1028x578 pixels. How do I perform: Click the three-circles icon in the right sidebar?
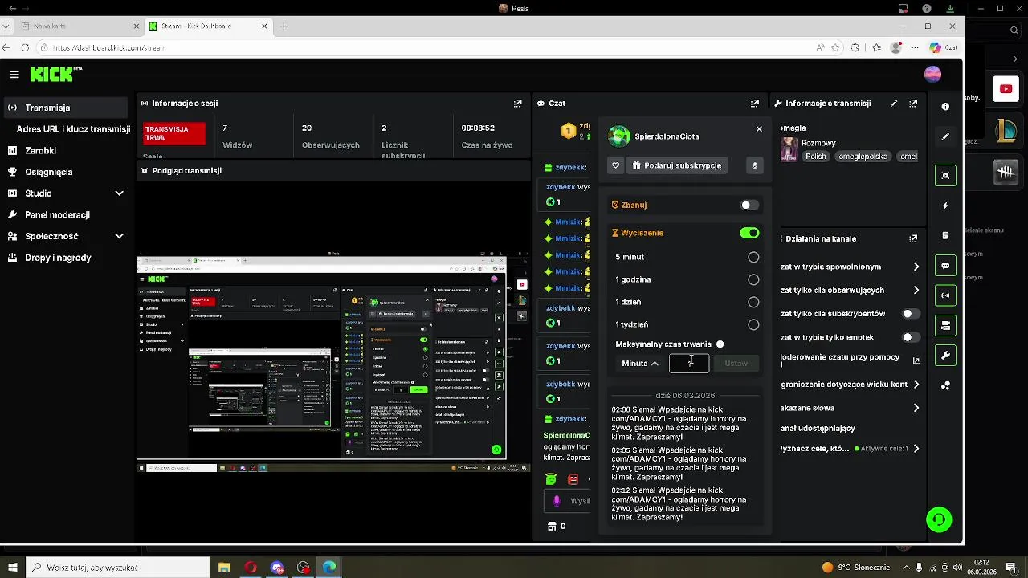tap(945, 385)
